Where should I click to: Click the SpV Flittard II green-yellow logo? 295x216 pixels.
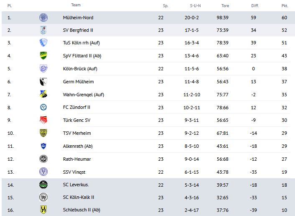pos(43,56)
